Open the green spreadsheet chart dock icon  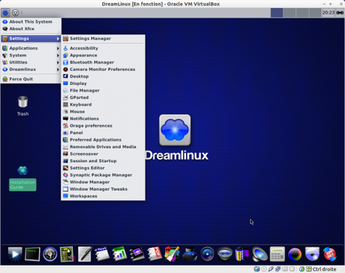[119, 254]
